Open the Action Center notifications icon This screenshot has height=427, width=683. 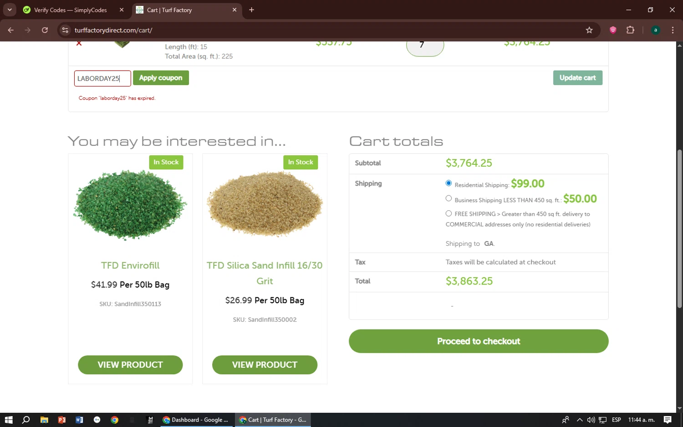[x=668, y=420]
